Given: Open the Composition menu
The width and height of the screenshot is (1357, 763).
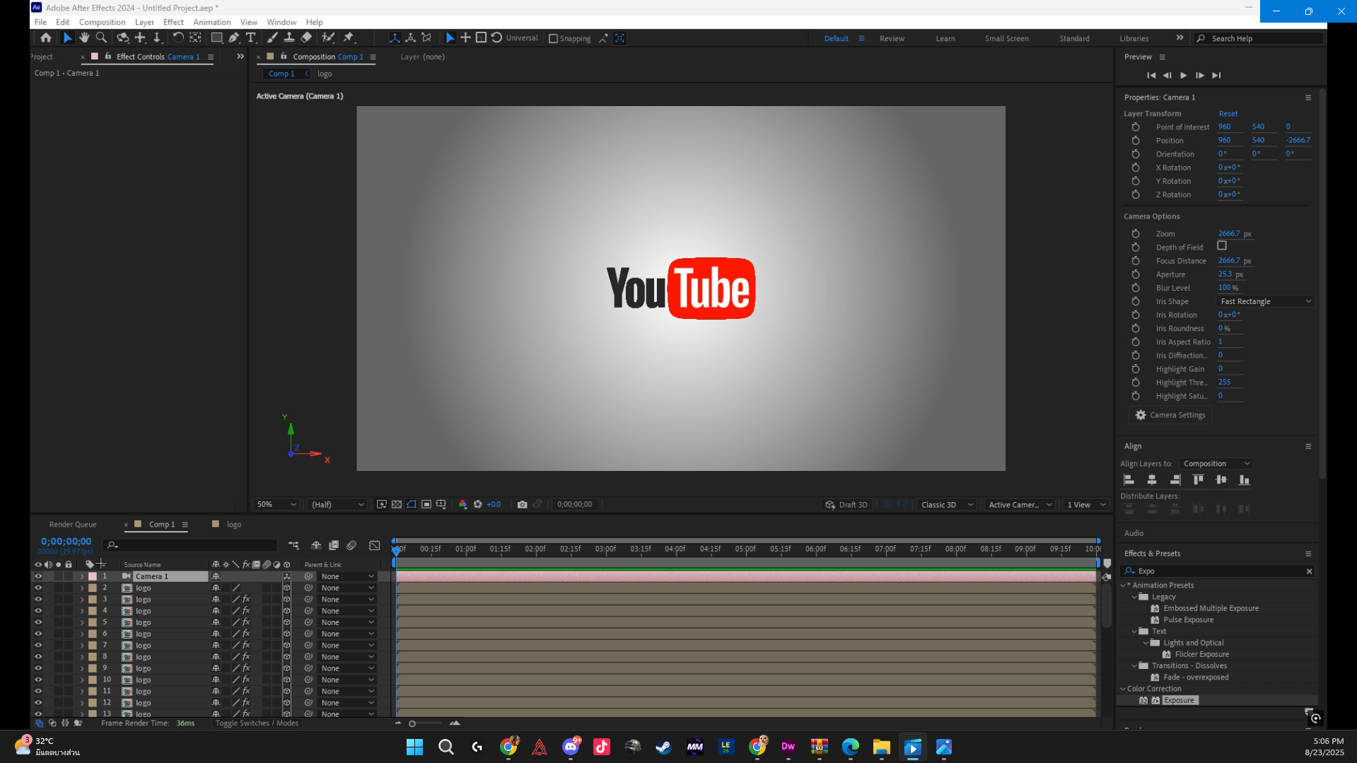Looking at the screenshot, I should pos(102,22).
